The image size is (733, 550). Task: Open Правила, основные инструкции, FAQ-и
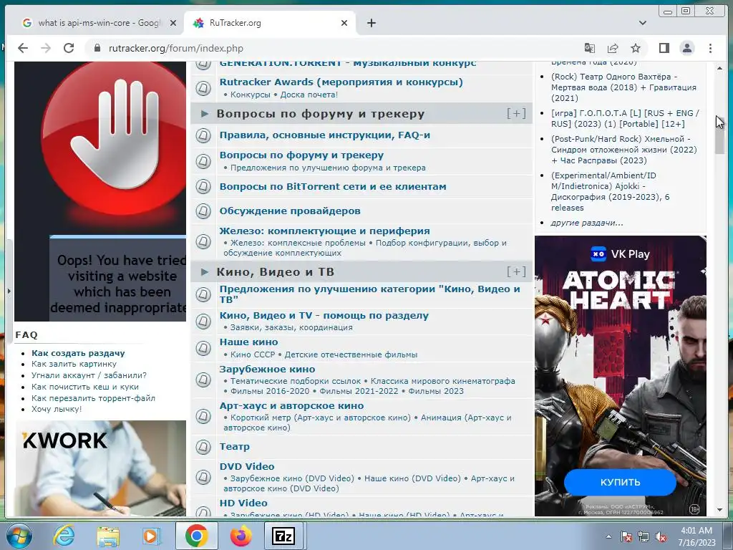point(325,135)
